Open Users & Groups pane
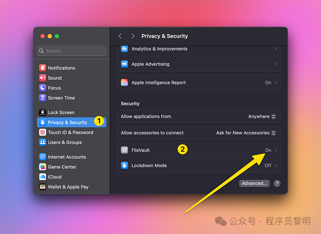This screenshot has height=234, width=321. tap(72, 142)
